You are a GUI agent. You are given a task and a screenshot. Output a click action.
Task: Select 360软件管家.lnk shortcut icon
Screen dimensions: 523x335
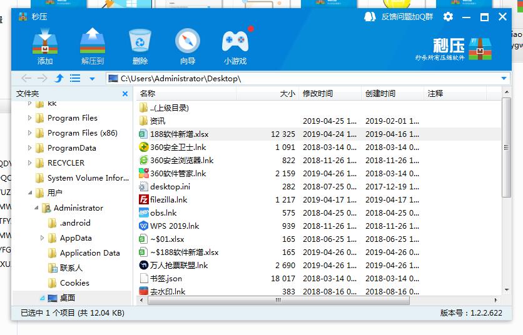[143, 173]
